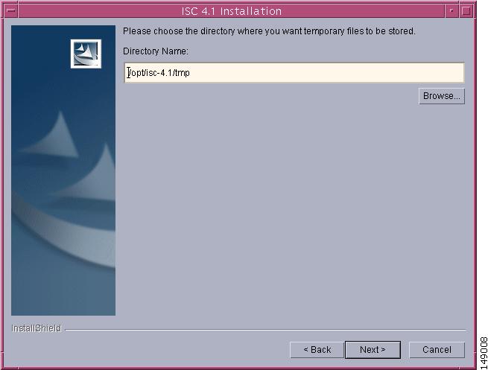The height and width of the screenshot is (370, 488).
Task: Minimize the ISC 4.1 Installation window
Action: [x=451, y=11]
